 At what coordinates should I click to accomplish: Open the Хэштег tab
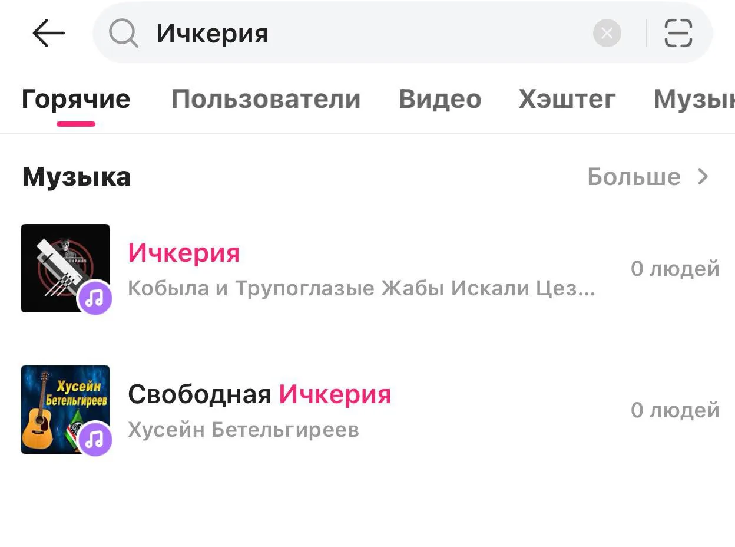click(567, 99)
